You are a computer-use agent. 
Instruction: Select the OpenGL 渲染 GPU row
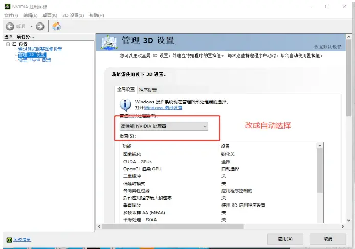(x=219, y=169)
